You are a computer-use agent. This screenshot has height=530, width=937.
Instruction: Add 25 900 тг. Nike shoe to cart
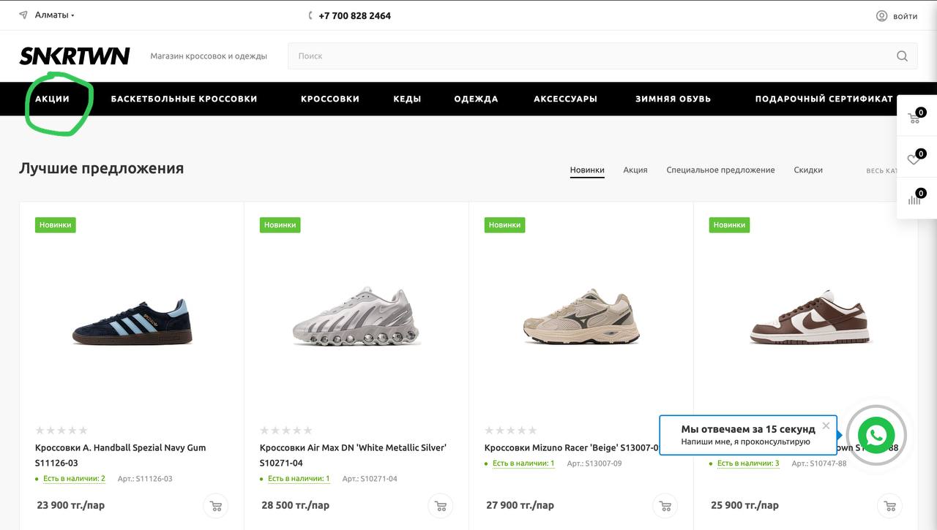point(890,506)
